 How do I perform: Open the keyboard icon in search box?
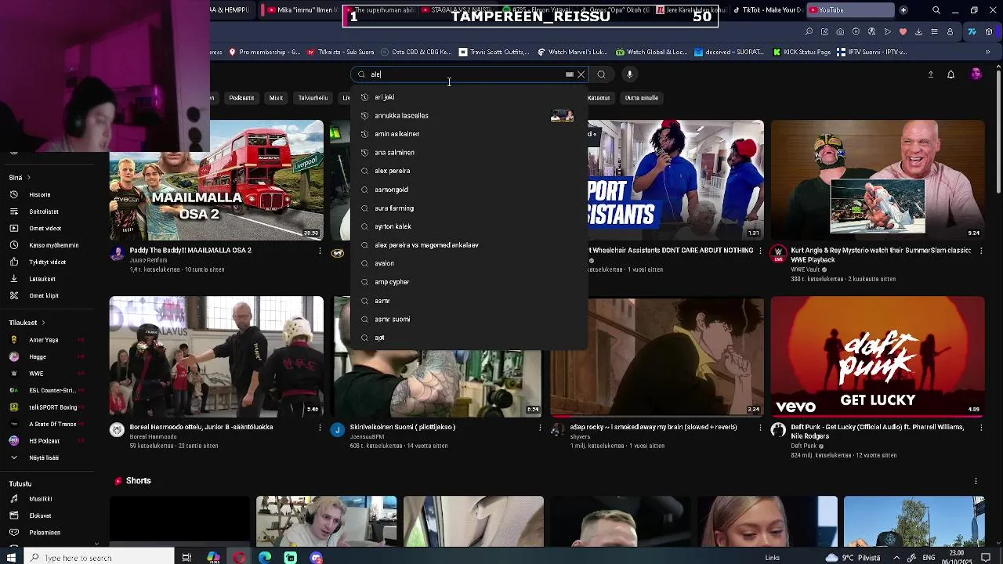[x=570, y=74]
